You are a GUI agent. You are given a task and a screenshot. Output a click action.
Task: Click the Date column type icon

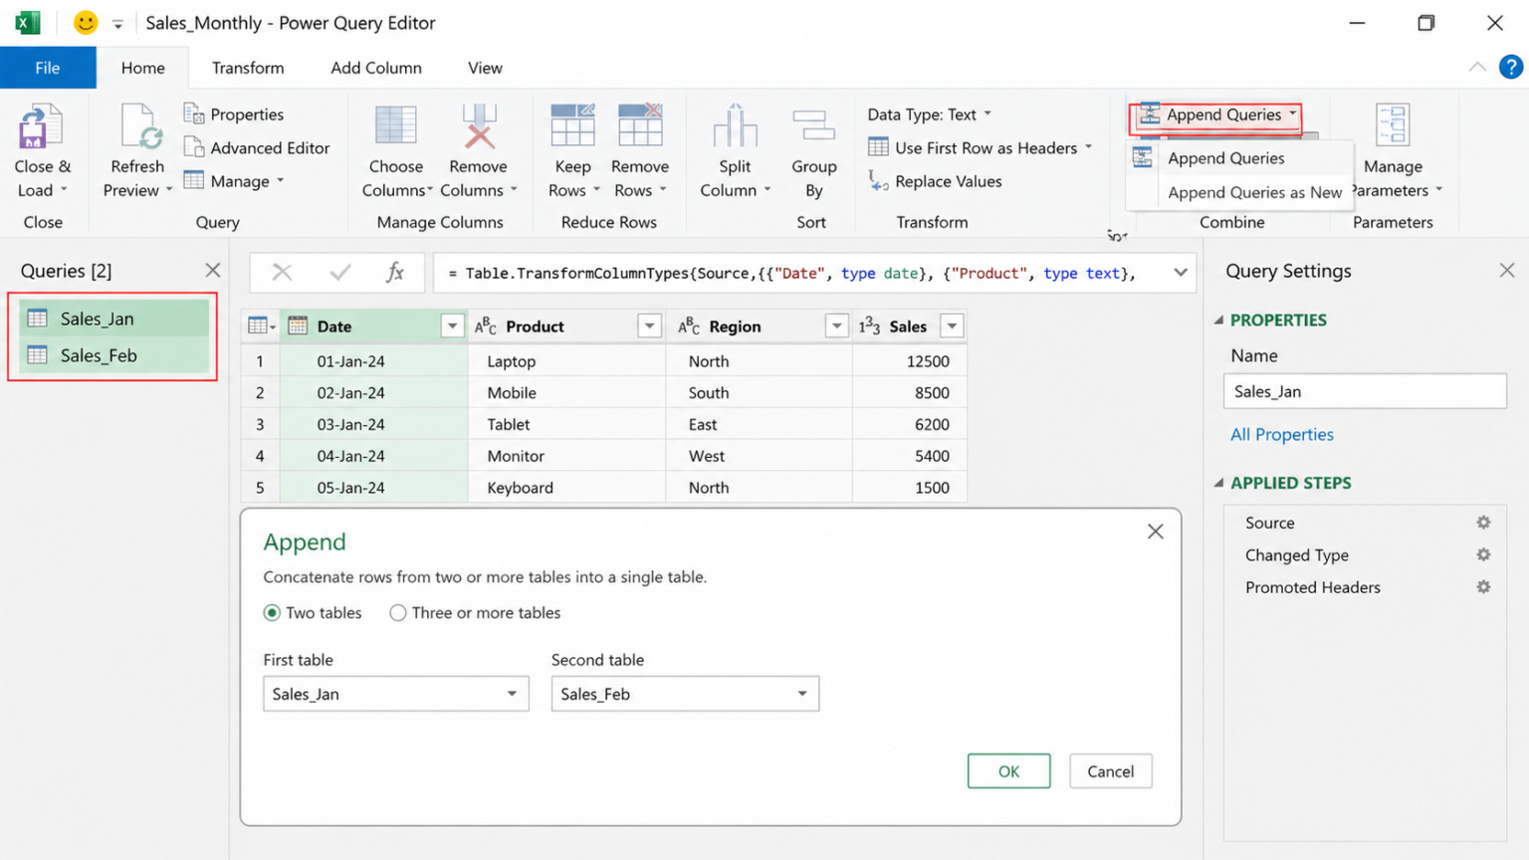click(298, 325)
